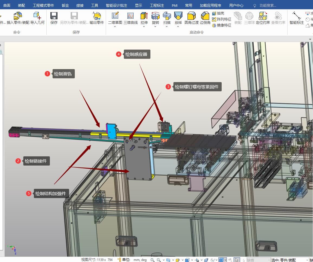Expand the 拉伸 extrude dropdown arrow

144,27
